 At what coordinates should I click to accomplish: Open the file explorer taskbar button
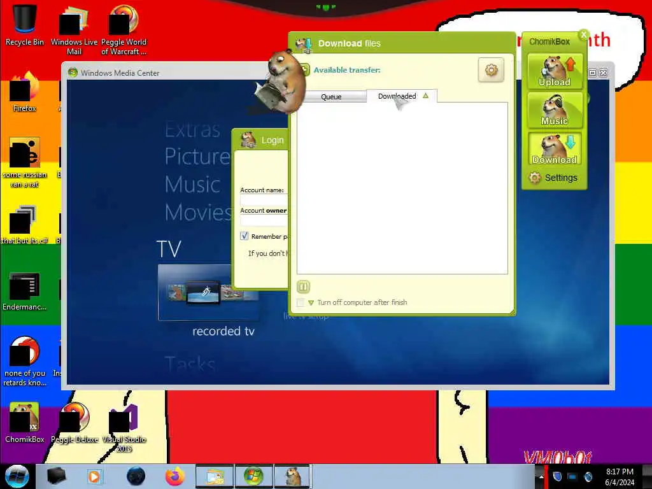tap(215, 476)
